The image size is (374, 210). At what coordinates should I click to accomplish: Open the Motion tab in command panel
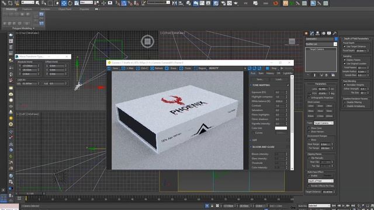click(x=323, y=33)
